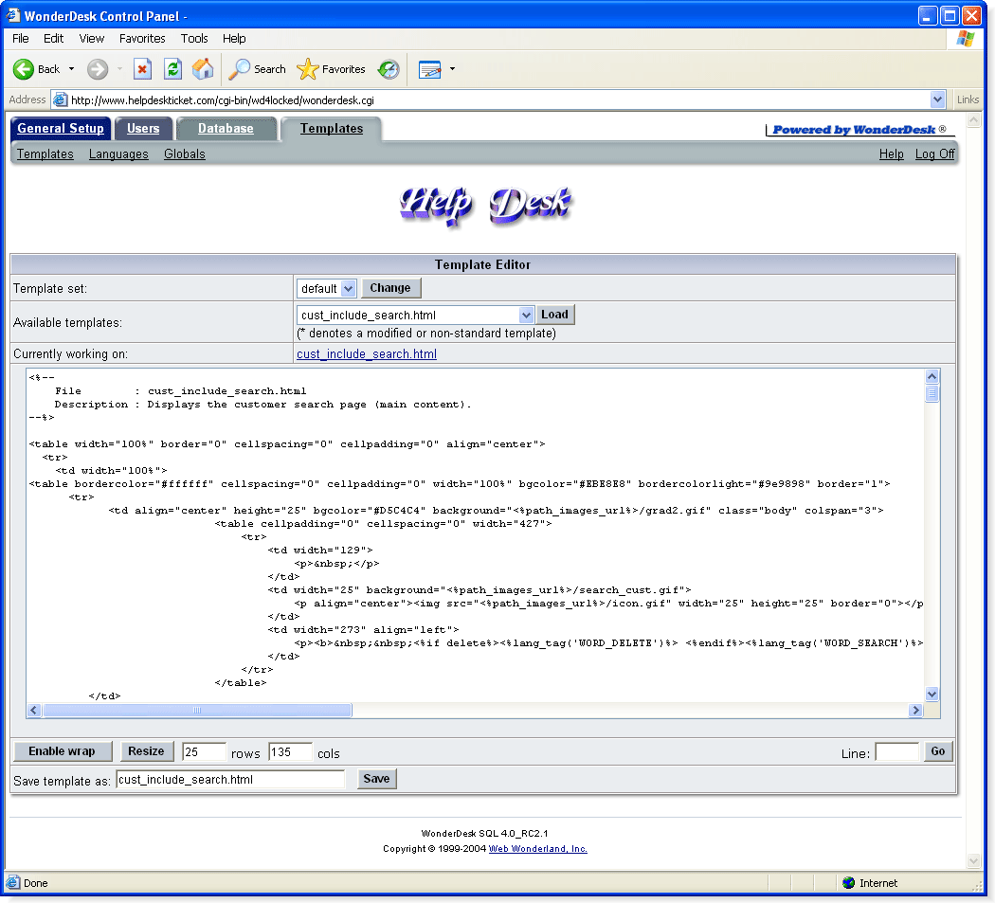This screenshot has height=903, width=995.
Task: Click the browser address URL field
Action: (498, 100)
